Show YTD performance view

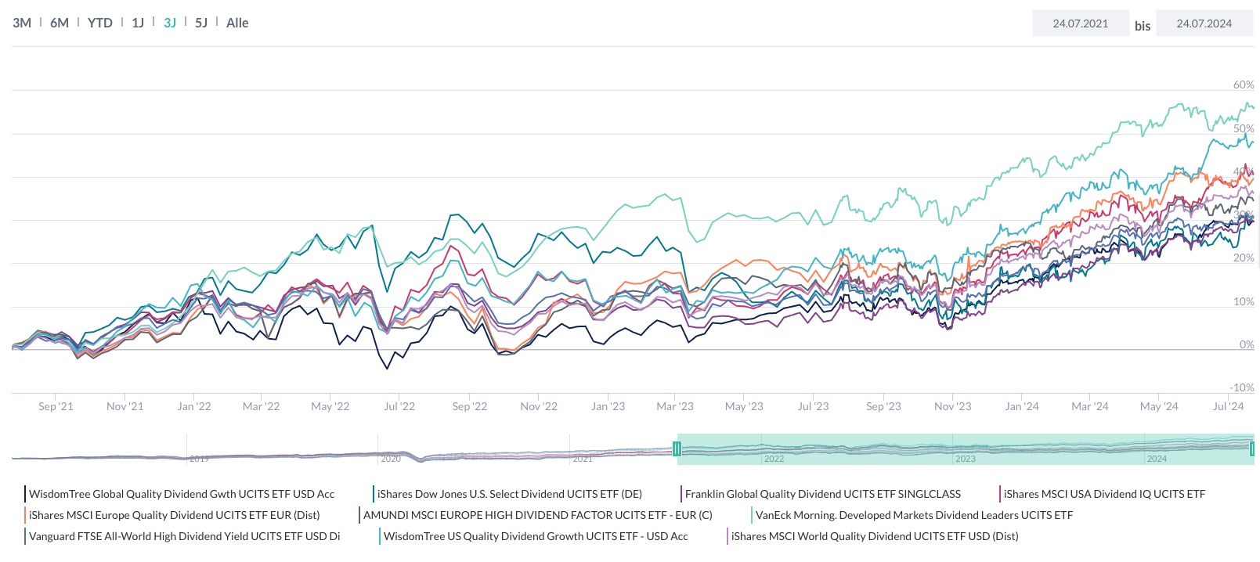point(99,23)
